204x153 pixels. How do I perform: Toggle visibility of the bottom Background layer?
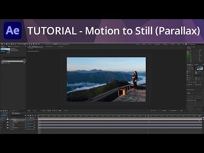point(1,127)
